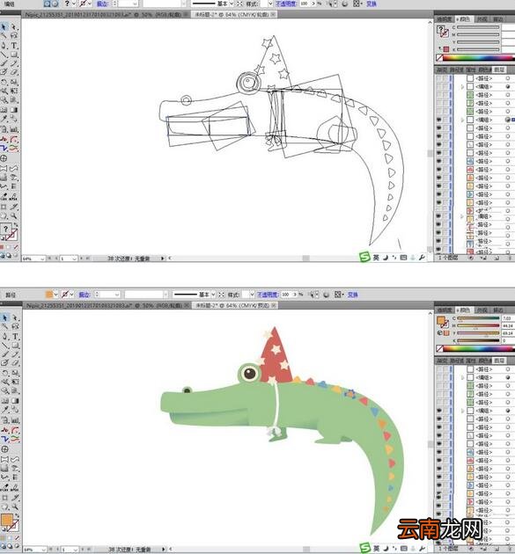The height and width of the screenshot is (554, 515).
Task: Pick the Lasso tool in the upper window
Action: click(x=14, y=36)
